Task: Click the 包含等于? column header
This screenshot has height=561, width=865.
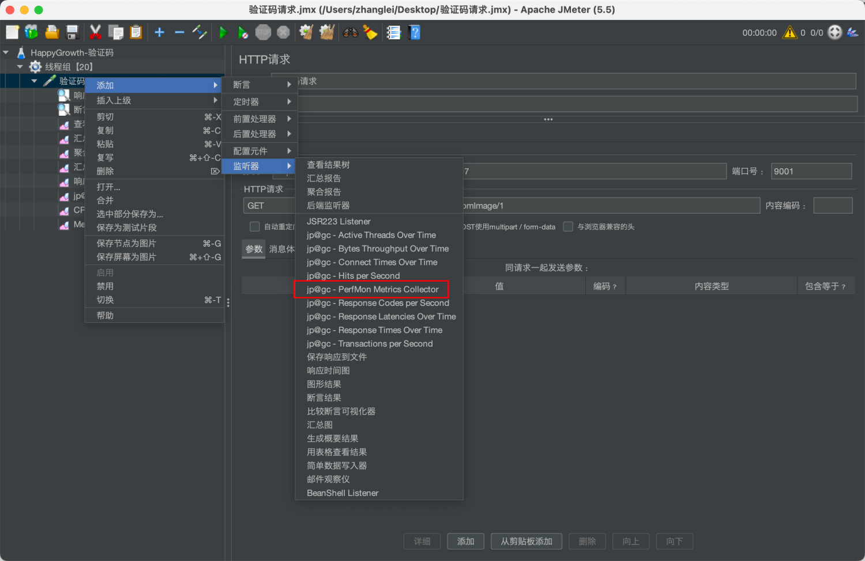Action: pos(825,286)
